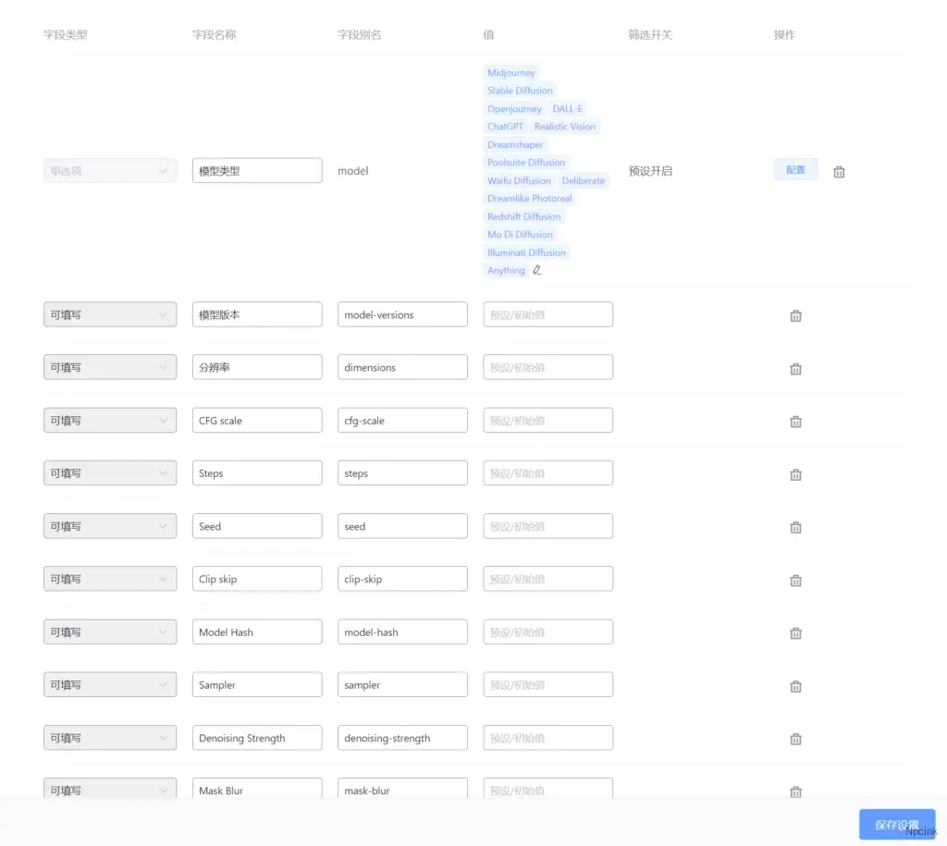Click the 模型类型 field name input
Viewport: 947px width, 846px height.
pyautogui.click(x=257, y=171)
